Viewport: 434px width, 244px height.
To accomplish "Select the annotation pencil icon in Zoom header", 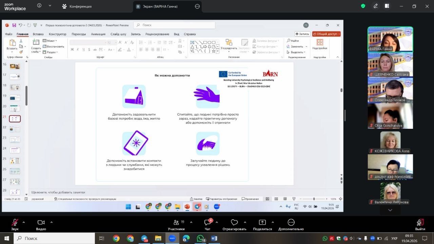I will 376,6.
